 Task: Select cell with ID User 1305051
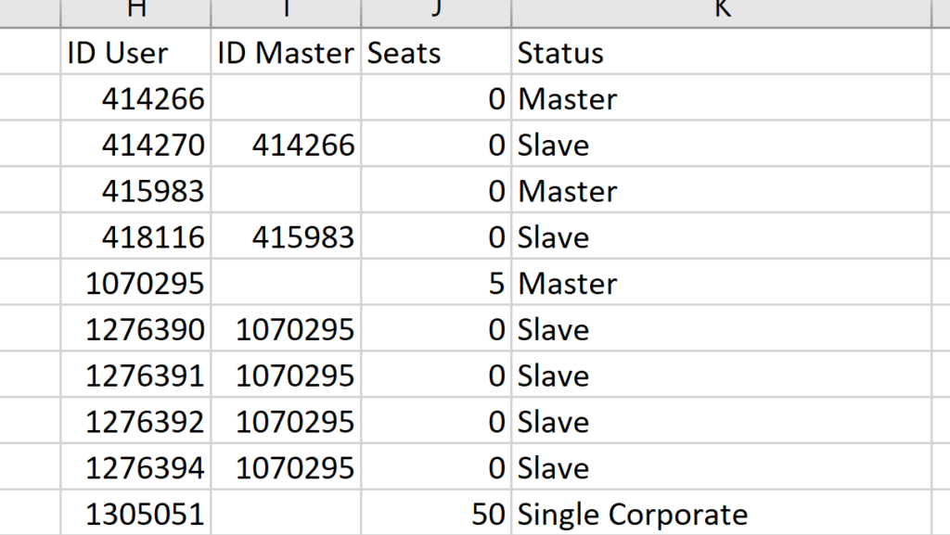(135, 514)
